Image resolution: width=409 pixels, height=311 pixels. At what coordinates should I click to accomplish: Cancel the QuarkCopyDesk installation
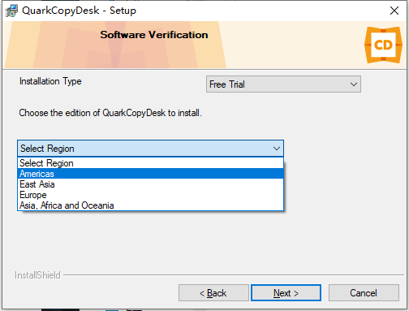click(364, 292)
